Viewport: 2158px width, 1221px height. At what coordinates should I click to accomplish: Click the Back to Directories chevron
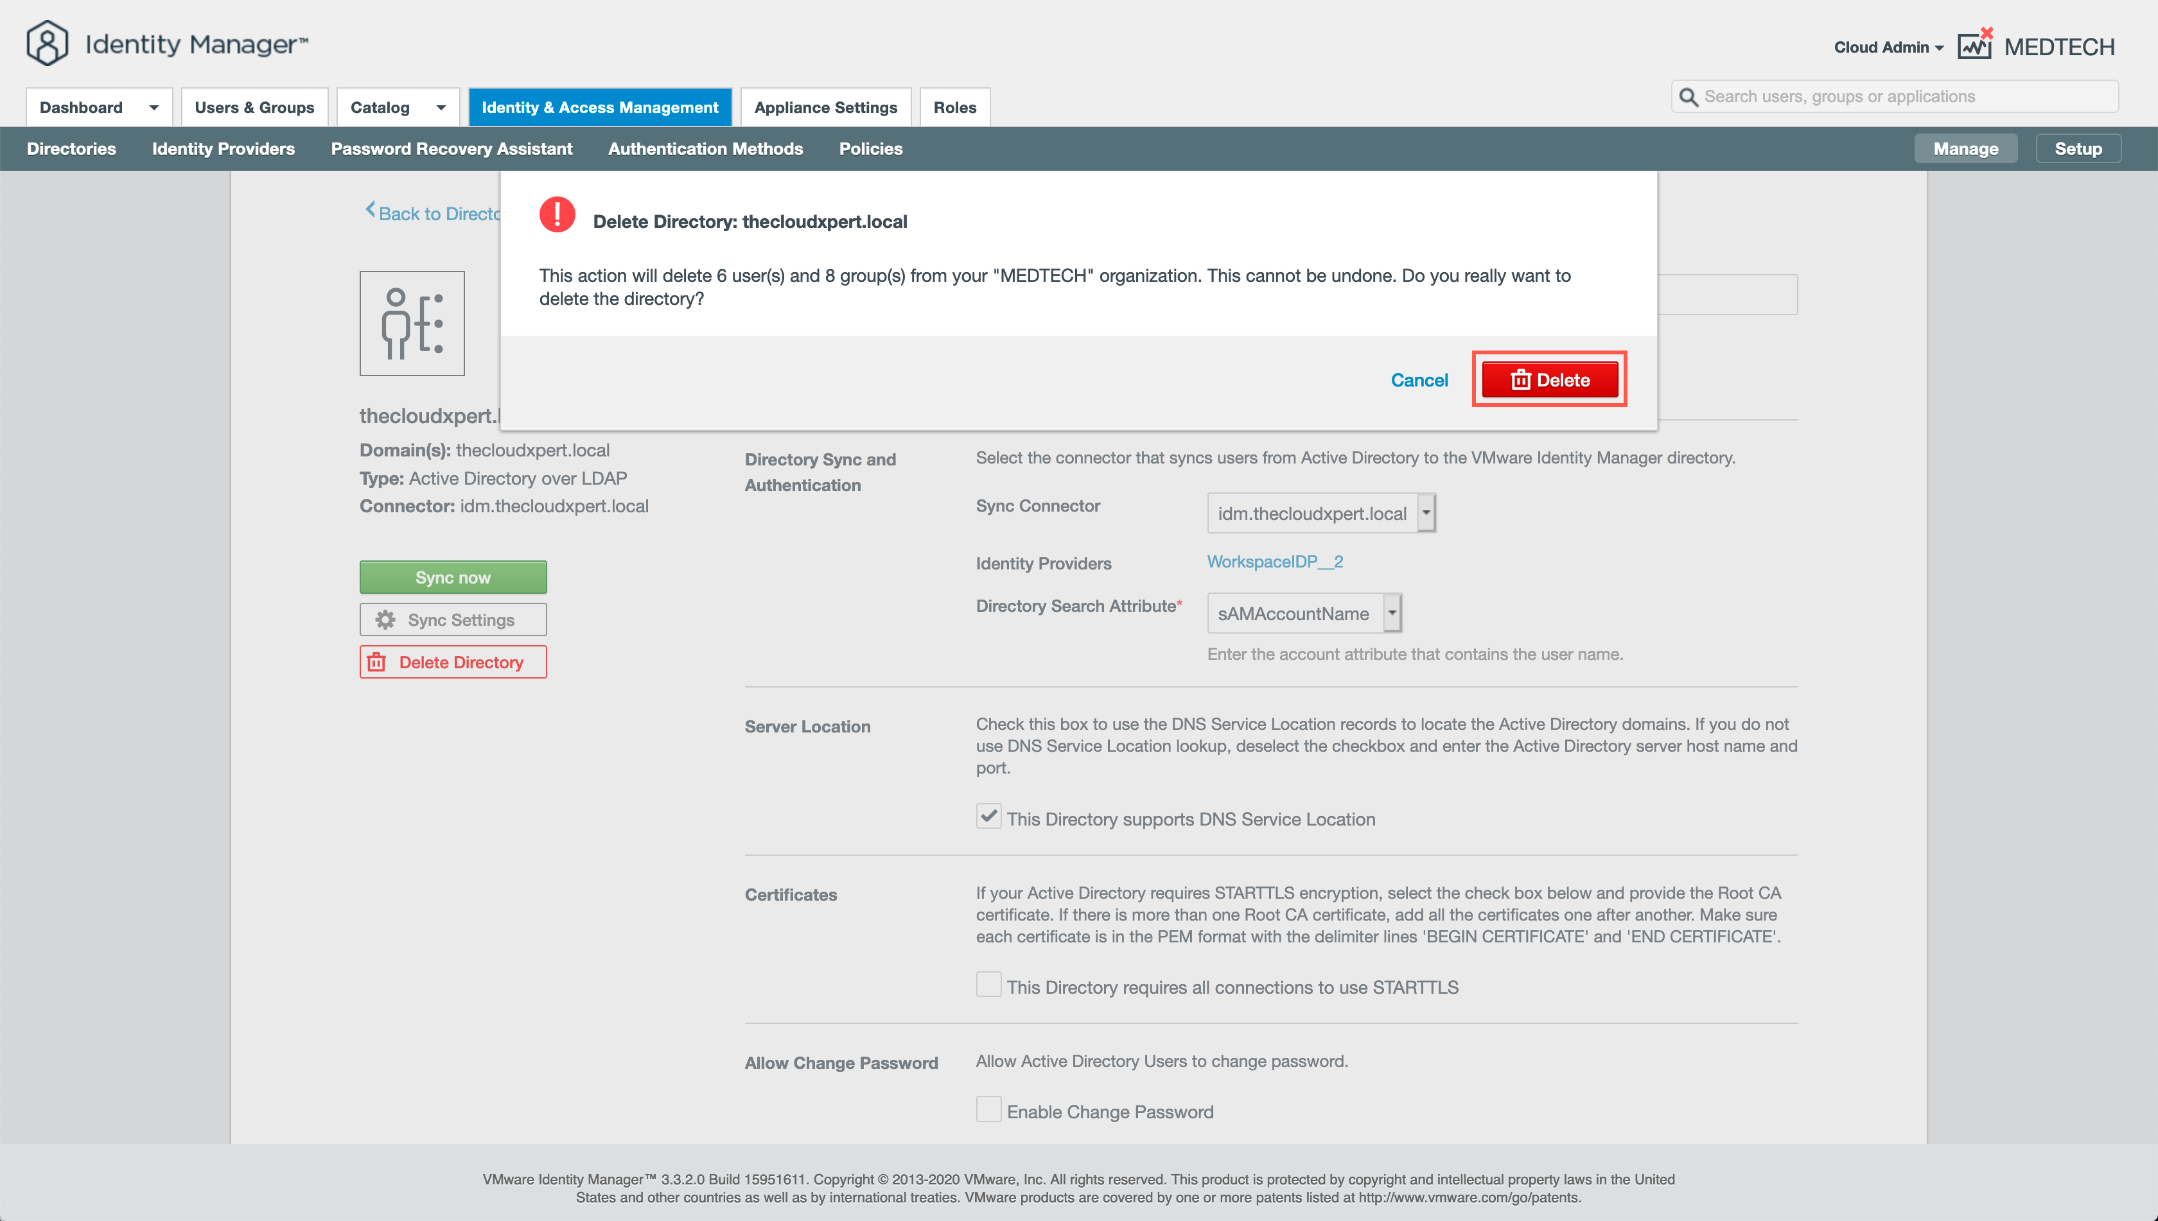[x=370, y=211]
